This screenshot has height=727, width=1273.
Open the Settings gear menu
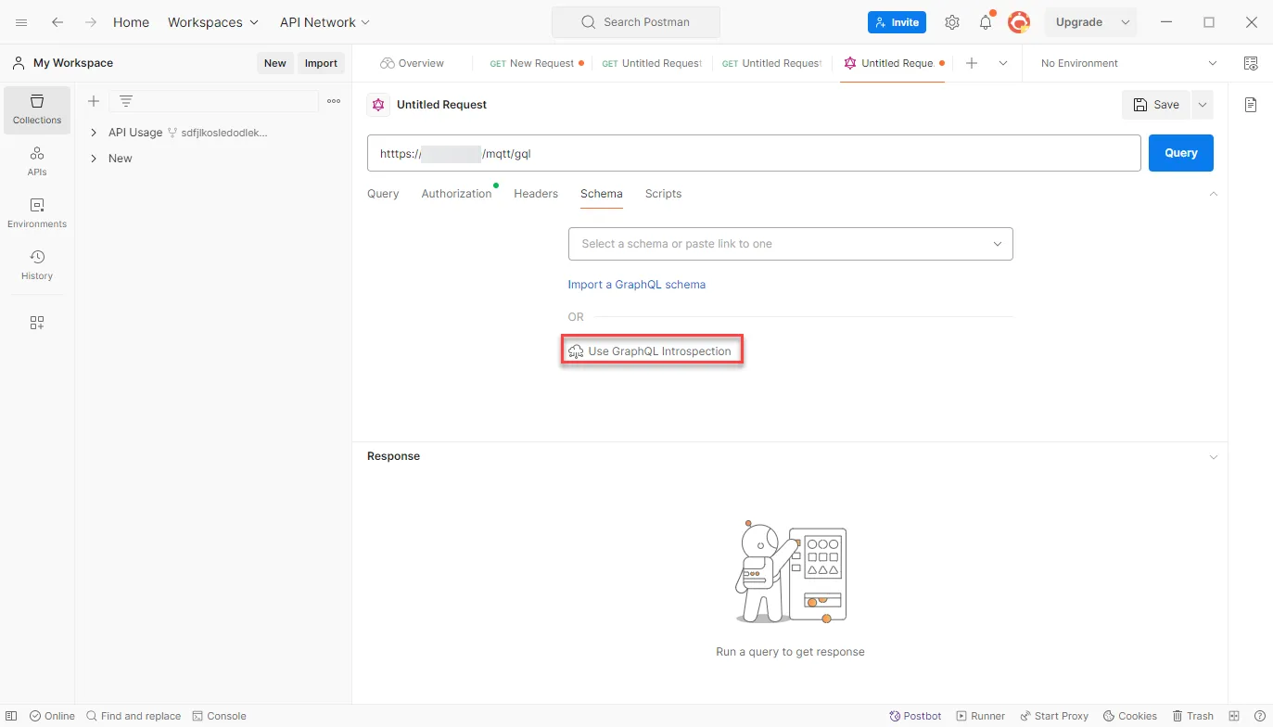[x=952, y=22]
